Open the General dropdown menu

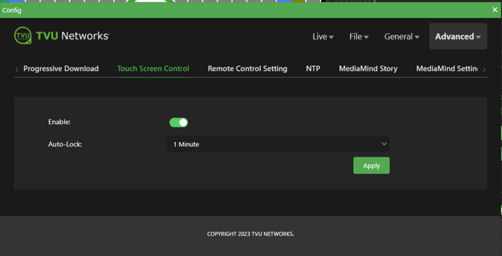(x=402, y=37)
